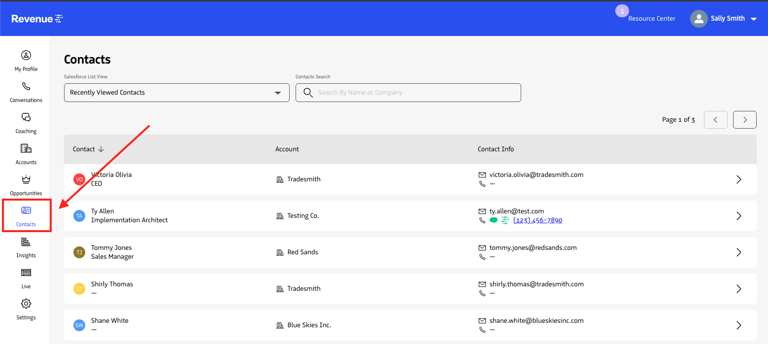The image size is (768, 344).
Task: Open the Accounts section icon
Action: (26, 148)
